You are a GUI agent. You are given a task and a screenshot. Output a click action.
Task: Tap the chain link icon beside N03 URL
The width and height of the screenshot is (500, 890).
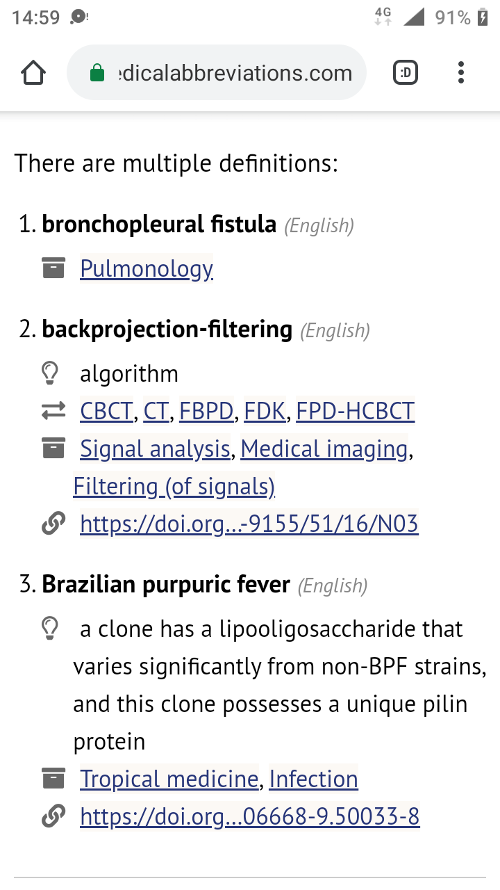point(53,524)
